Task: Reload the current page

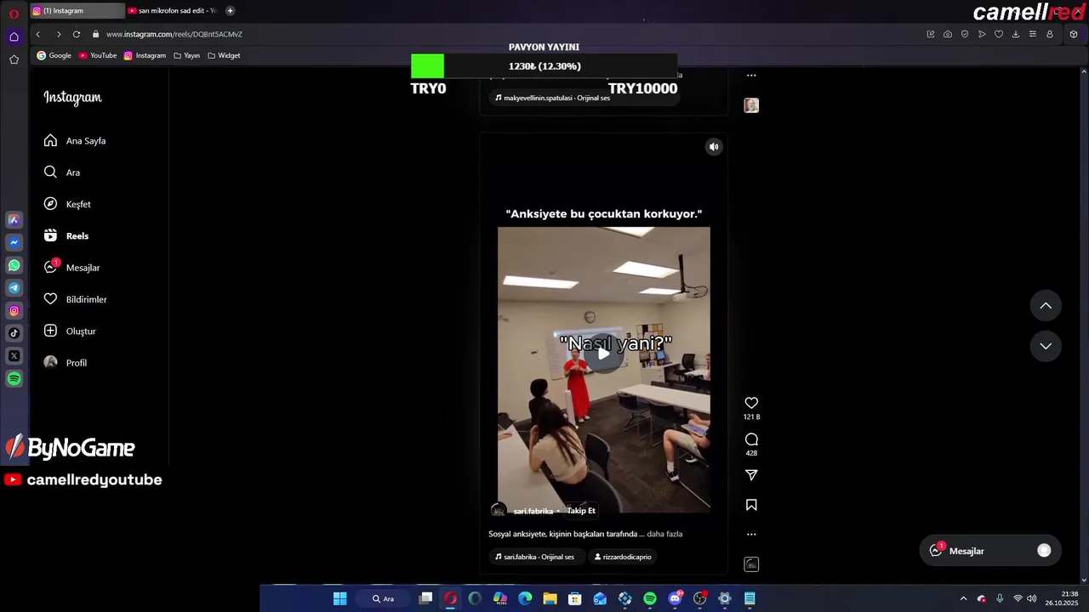Action: coord(77,34)
